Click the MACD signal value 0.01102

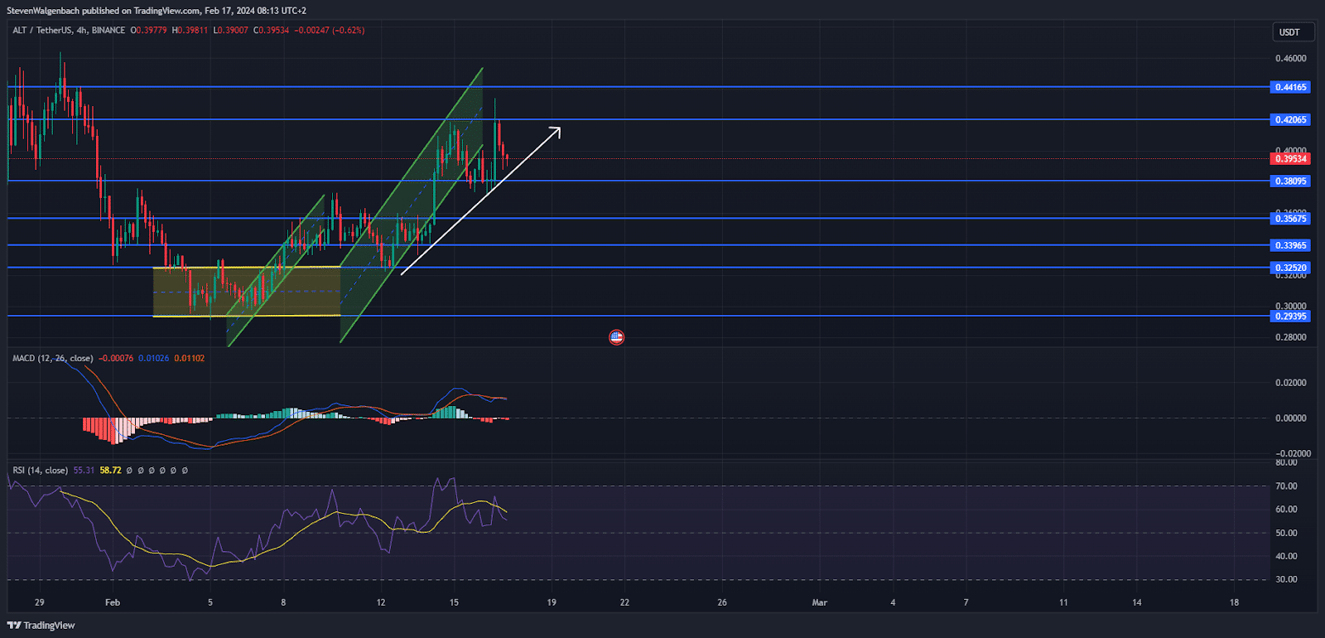click(x=189, y=358)
